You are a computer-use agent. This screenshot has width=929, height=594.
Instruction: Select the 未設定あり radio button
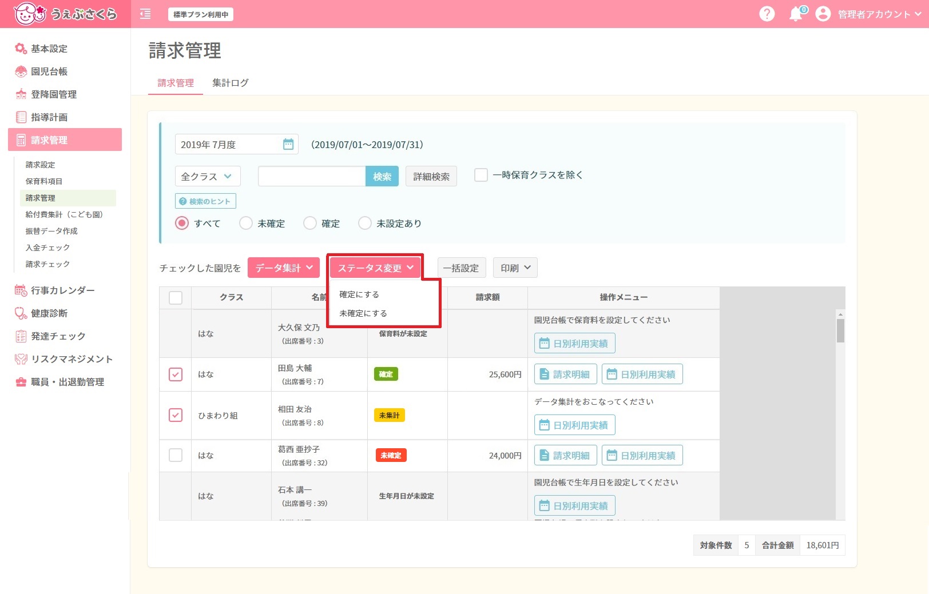point(365,223)
